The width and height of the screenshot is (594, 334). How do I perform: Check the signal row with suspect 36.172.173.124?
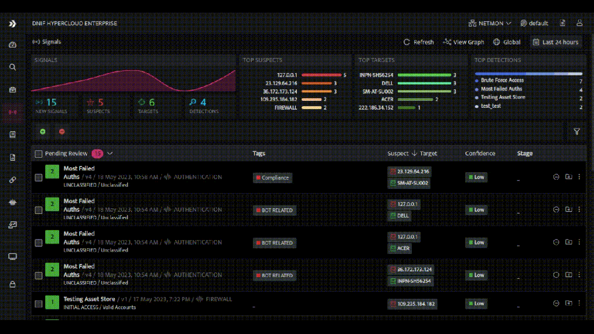click(x=38, y=275)
